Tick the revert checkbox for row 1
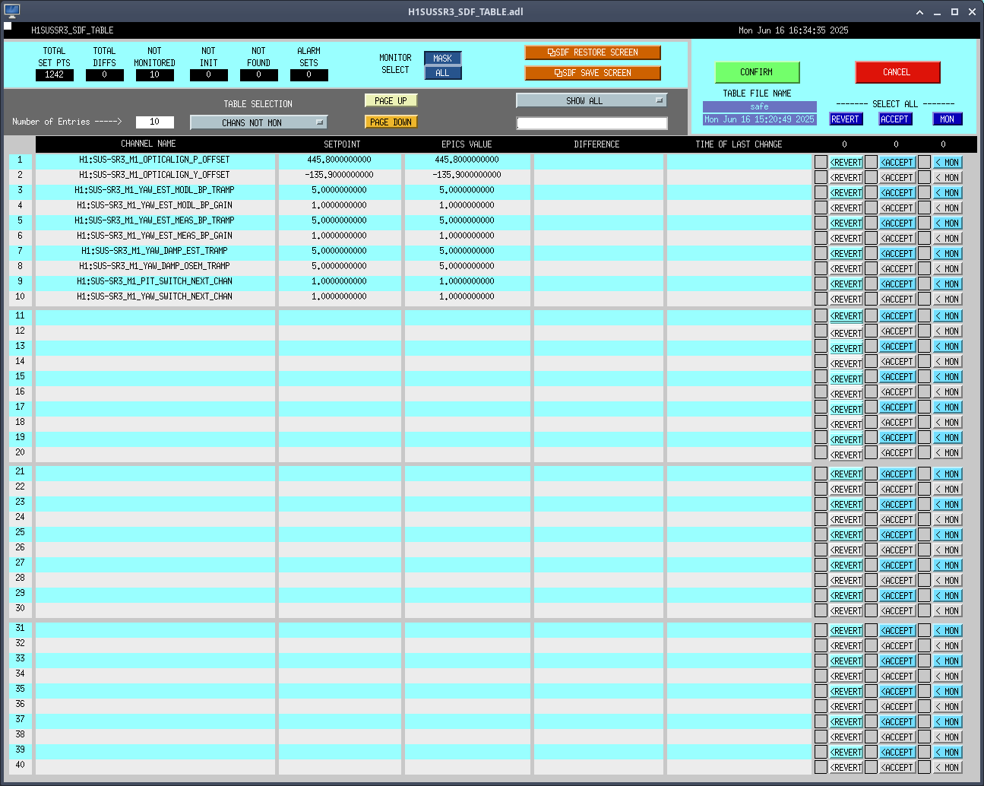Screen dimensions: 984x786 (821, 162)
